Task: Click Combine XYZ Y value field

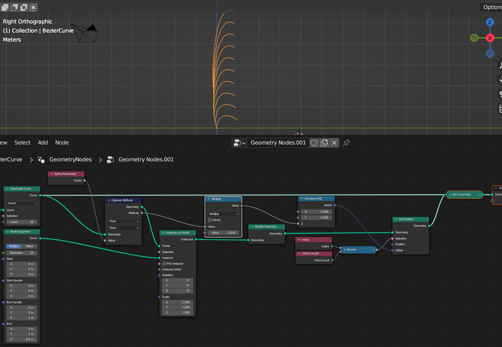Action: [316, 218]
